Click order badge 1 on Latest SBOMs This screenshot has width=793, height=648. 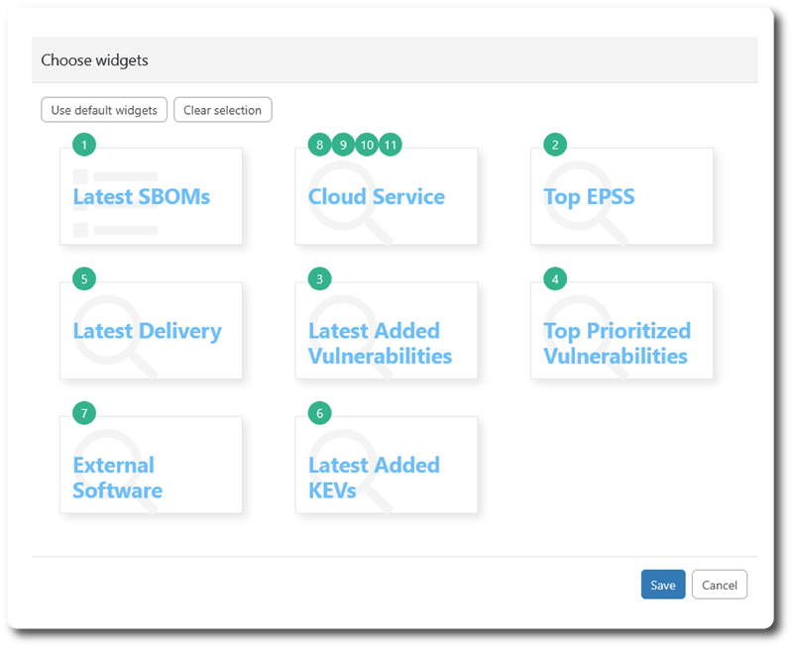(x=84, y=145)
